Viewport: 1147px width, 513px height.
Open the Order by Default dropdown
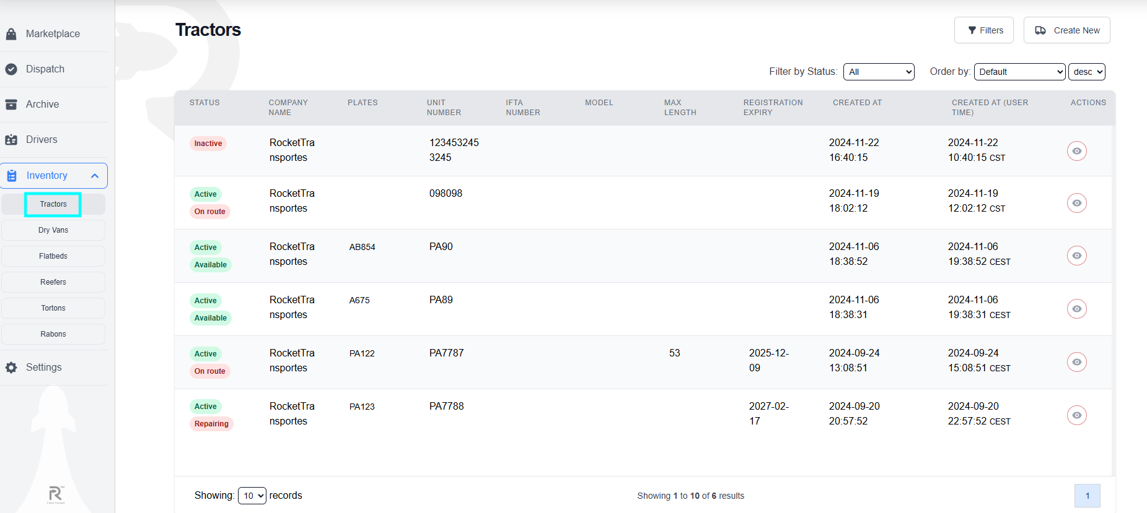click(x=1019, y=72)
